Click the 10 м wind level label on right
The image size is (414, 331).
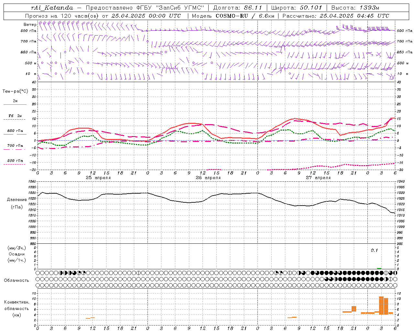point(403,74)
